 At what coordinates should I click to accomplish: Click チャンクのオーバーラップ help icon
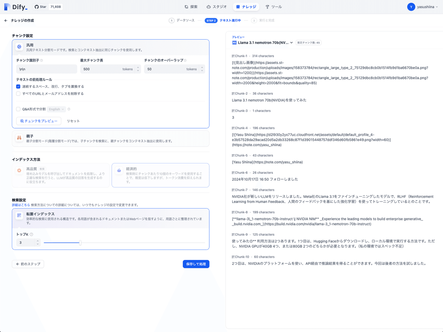pos(185,60)
